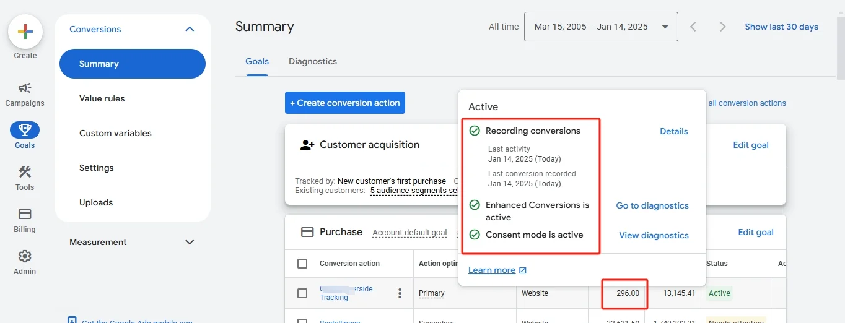Screen dimensions: 845x323
Task: Open conversion Settings page
Action: pos(96,168)
